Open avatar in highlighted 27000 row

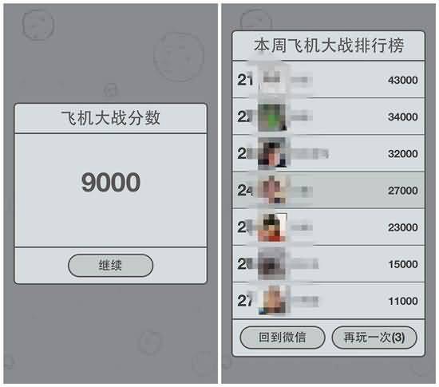[272, 190]
